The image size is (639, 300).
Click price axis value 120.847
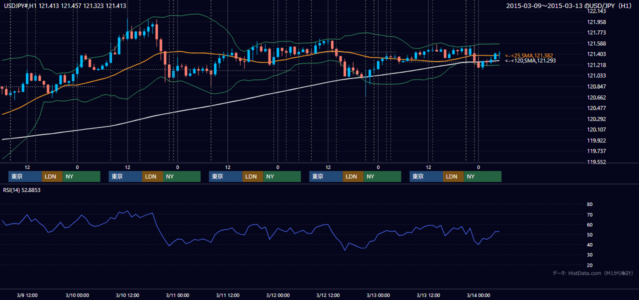[596, 86]
